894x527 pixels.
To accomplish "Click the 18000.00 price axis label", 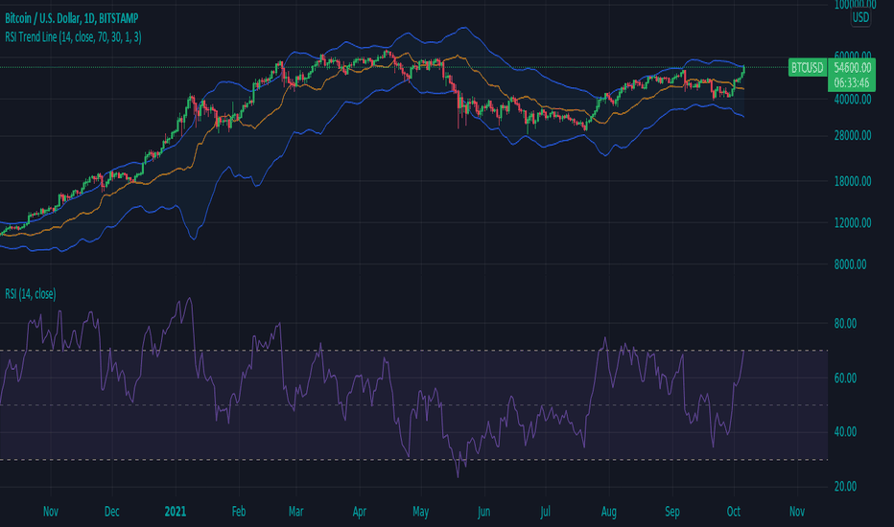I will [x=853, y=181].
